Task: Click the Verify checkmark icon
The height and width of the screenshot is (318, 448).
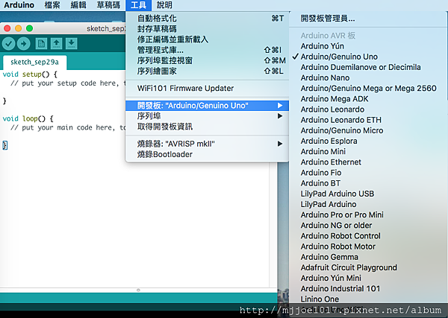Action: (8, 44)
